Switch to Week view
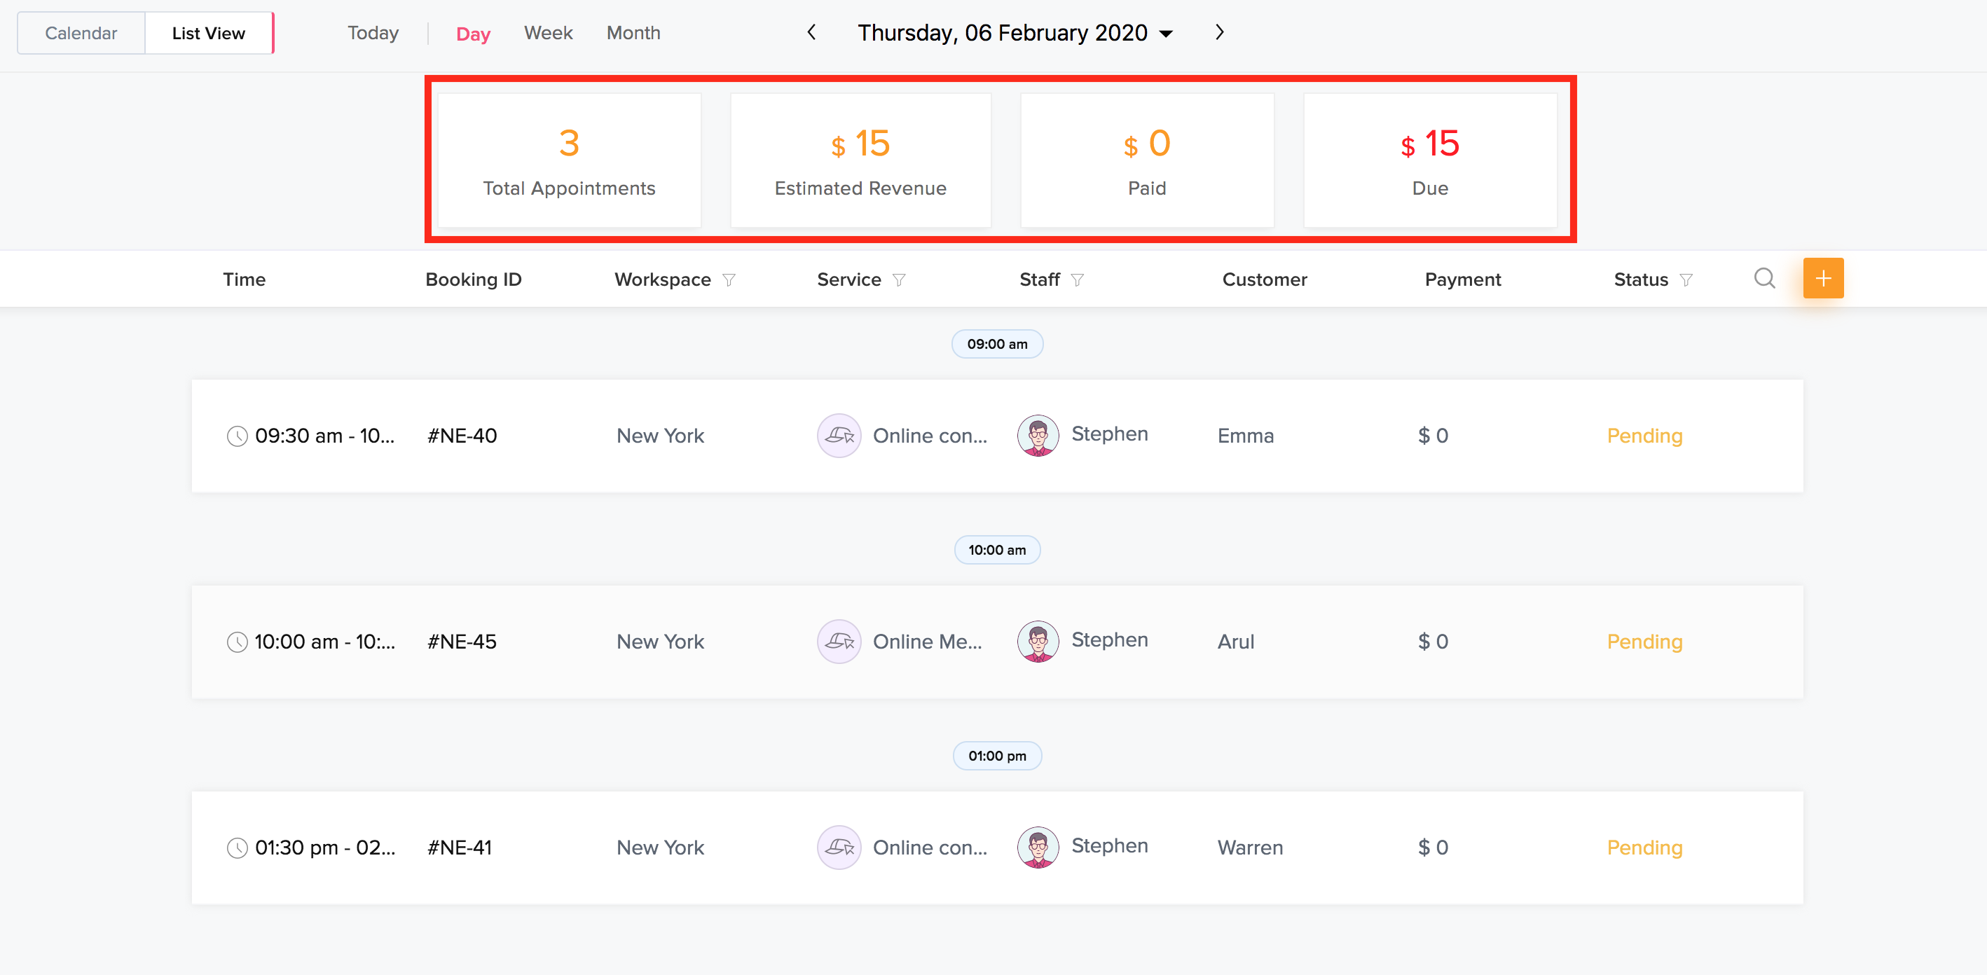This screenshot has width=1987, height=975. [548, 33]
